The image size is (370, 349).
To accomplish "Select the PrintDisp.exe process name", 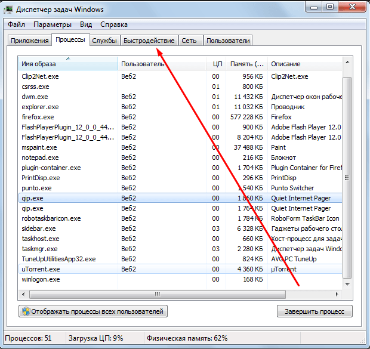I will coord(41,178).
